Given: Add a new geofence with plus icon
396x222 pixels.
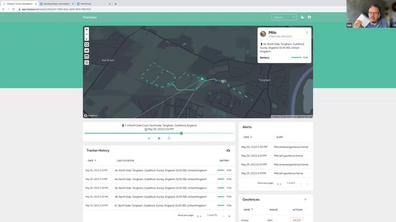Looking at the screenshot, I should coord(305,200).
